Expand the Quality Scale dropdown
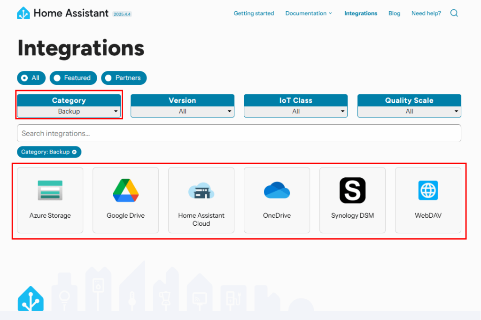481x320 pixels. coord(409,111)
